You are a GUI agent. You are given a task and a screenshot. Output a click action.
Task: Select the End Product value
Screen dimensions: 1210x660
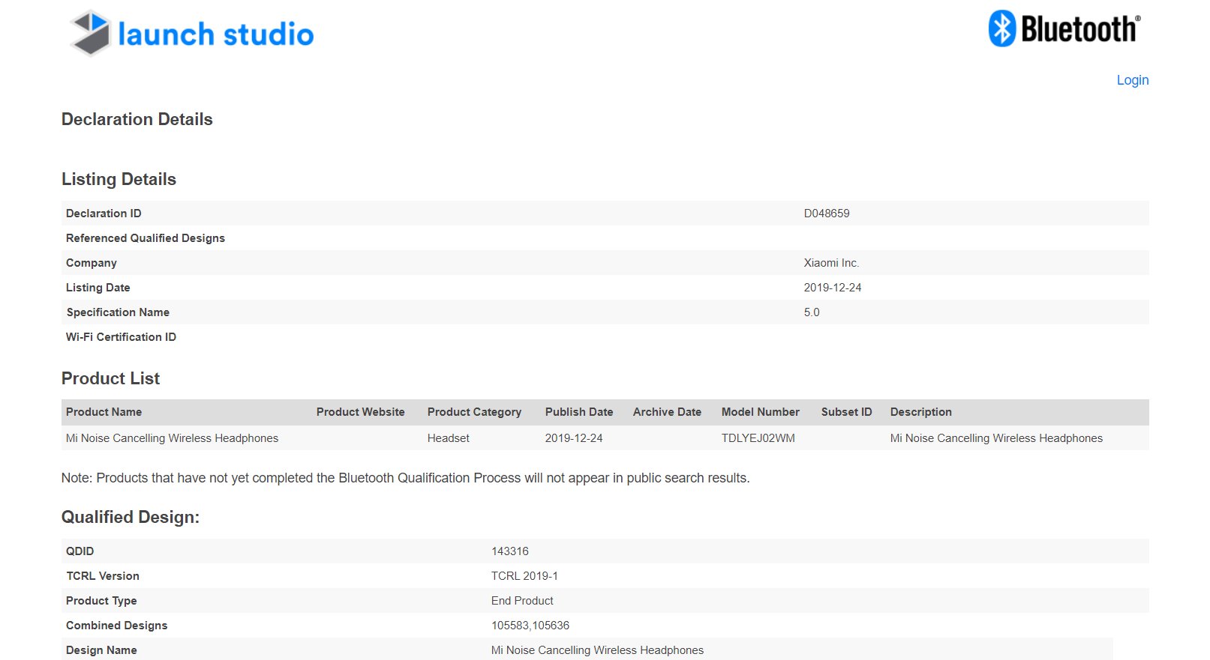point(522,601)
